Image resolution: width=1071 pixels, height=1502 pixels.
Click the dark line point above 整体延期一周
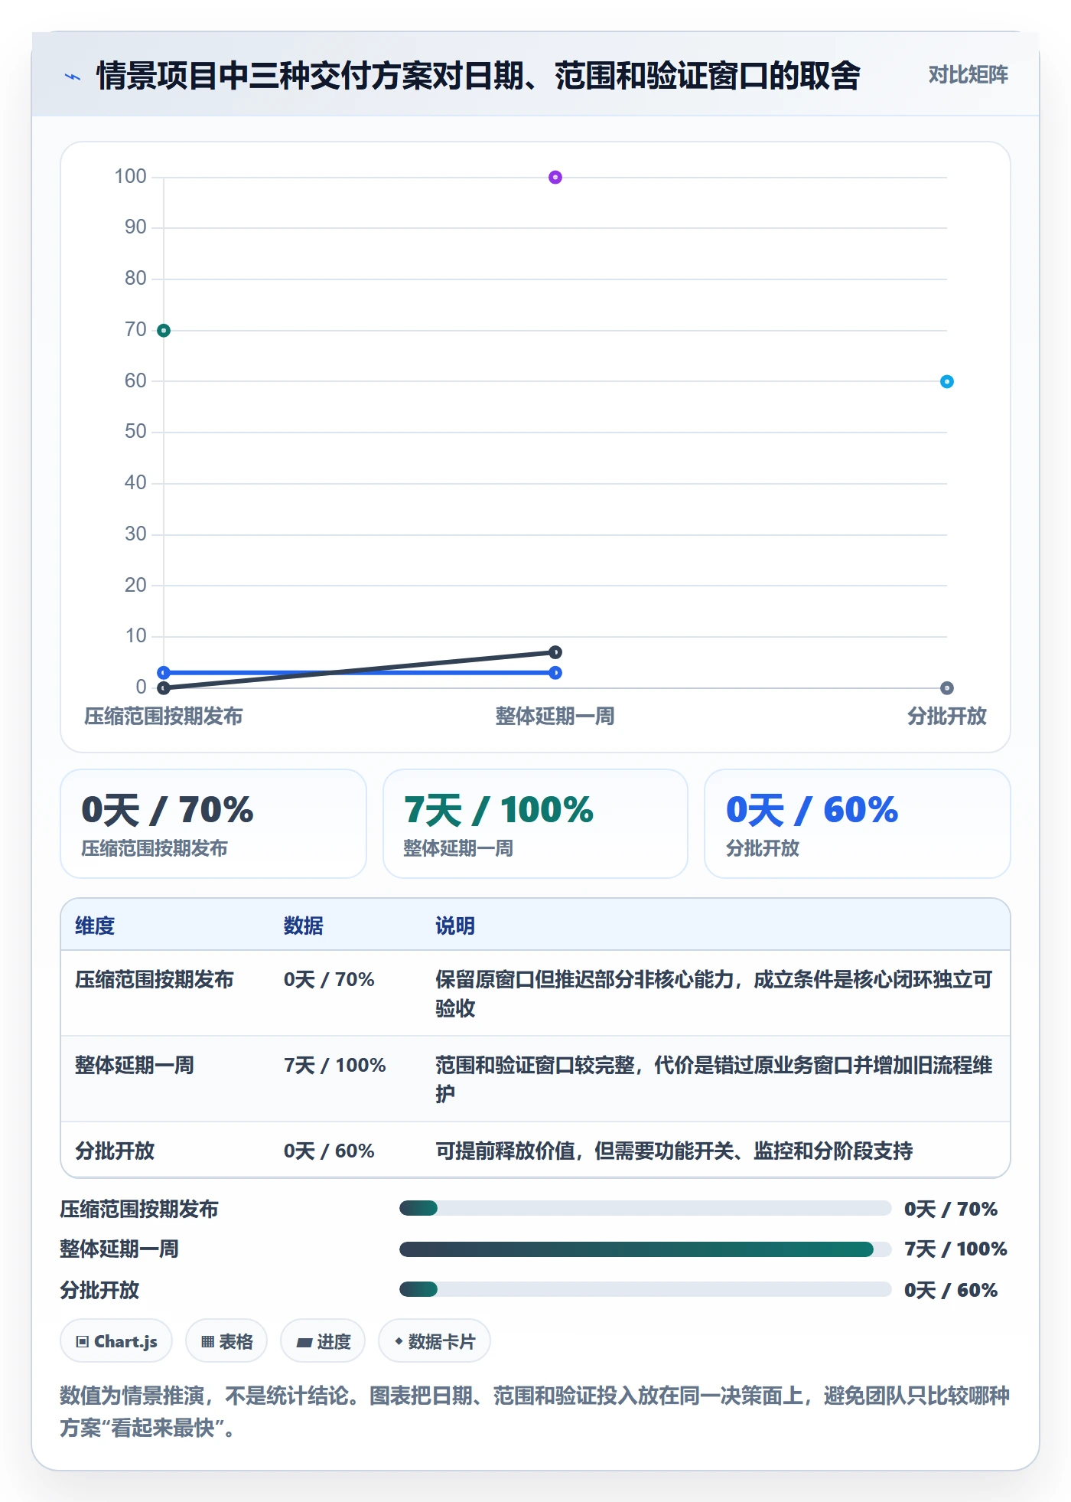point(555,652)
